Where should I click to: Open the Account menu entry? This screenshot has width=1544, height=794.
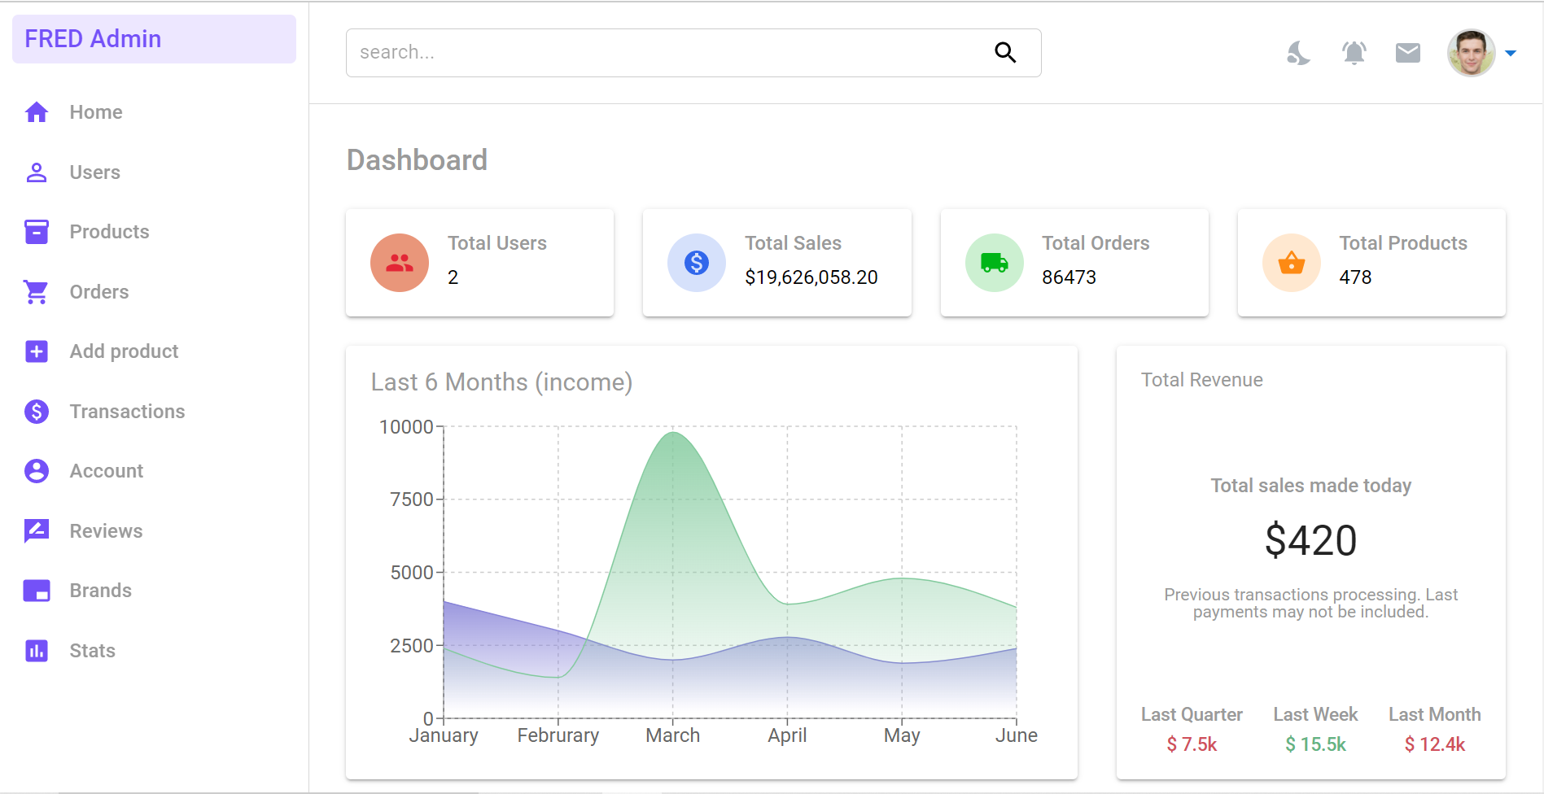click(x=107, y=471)
